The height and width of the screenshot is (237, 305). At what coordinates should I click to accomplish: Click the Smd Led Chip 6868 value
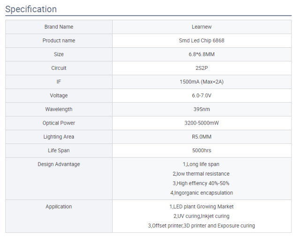202,41
